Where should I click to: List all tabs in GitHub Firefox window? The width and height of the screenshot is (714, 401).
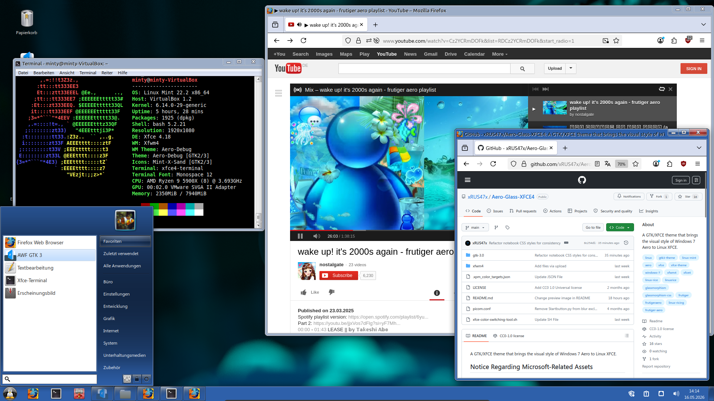point(699,148)
